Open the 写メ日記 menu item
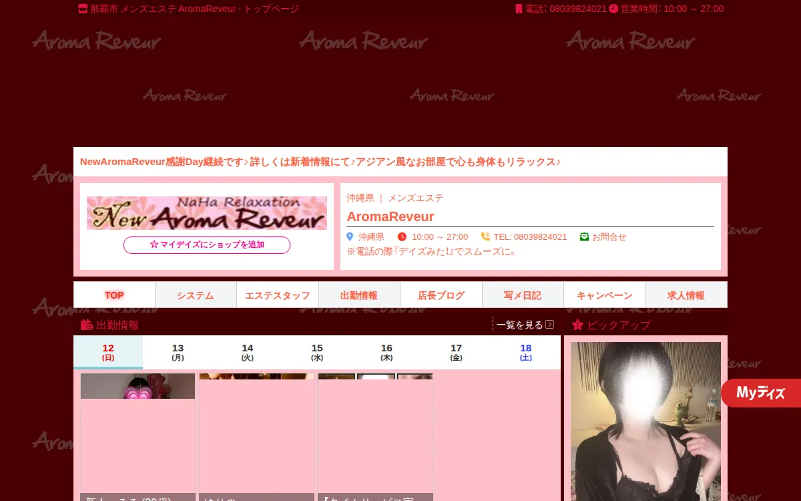Screen dimensions: 801x501 (x=523, y=295)
